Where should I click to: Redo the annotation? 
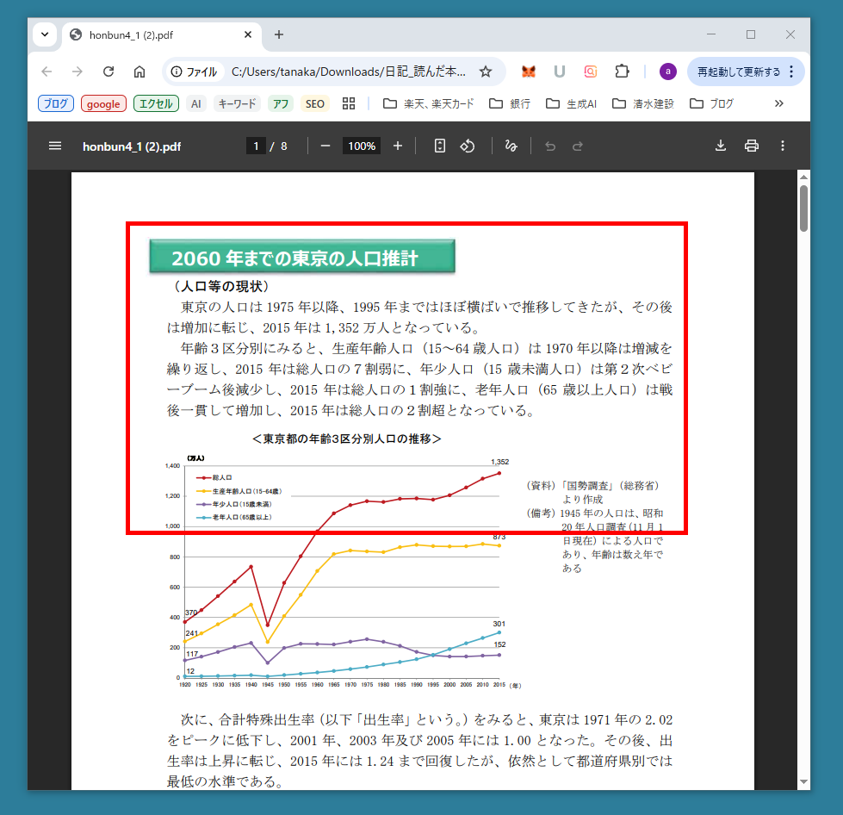coord(578,146)
